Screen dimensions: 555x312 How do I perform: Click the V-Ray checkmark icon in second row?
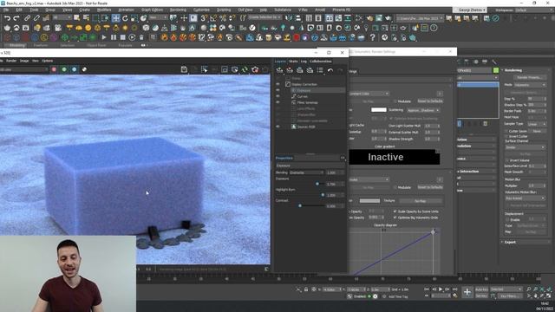point(252,28)
